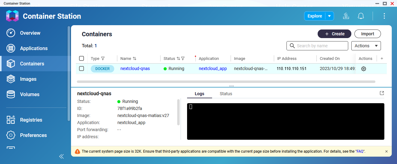Click the warning triangle icon in banner
The image size is (397, 164).
tap(77, 151)
